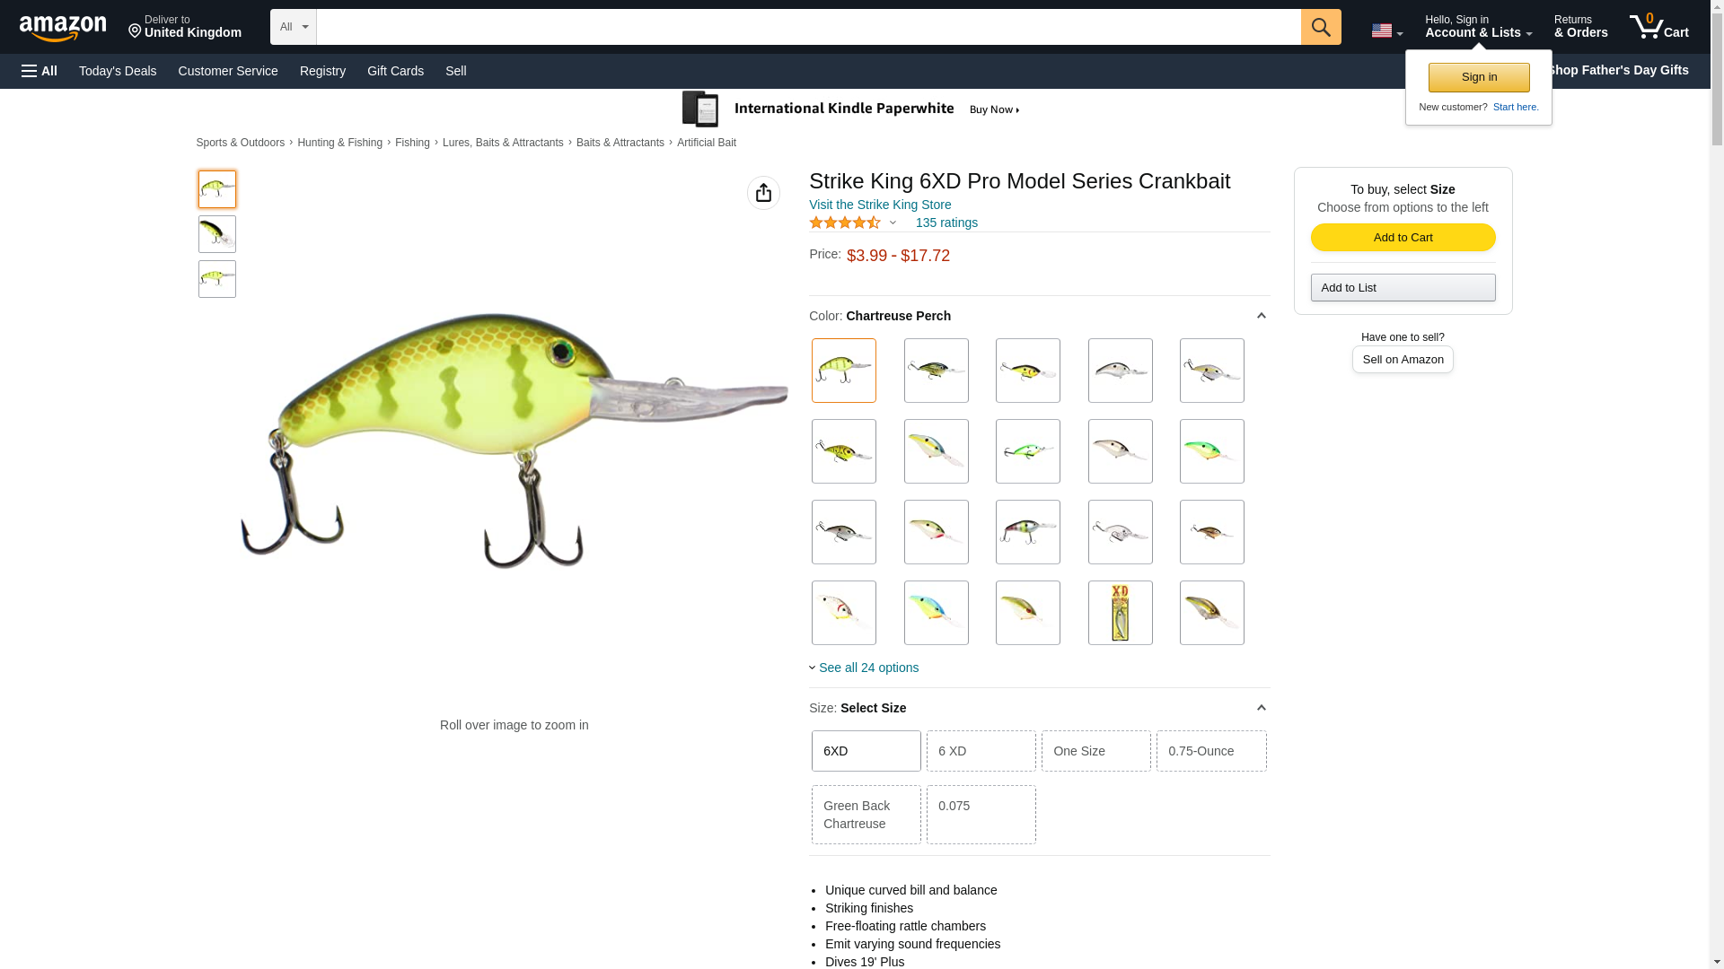Viewport: 1724px width, 969px height.
Task: Click the star rating icons
Action: [x=845, y=223]
